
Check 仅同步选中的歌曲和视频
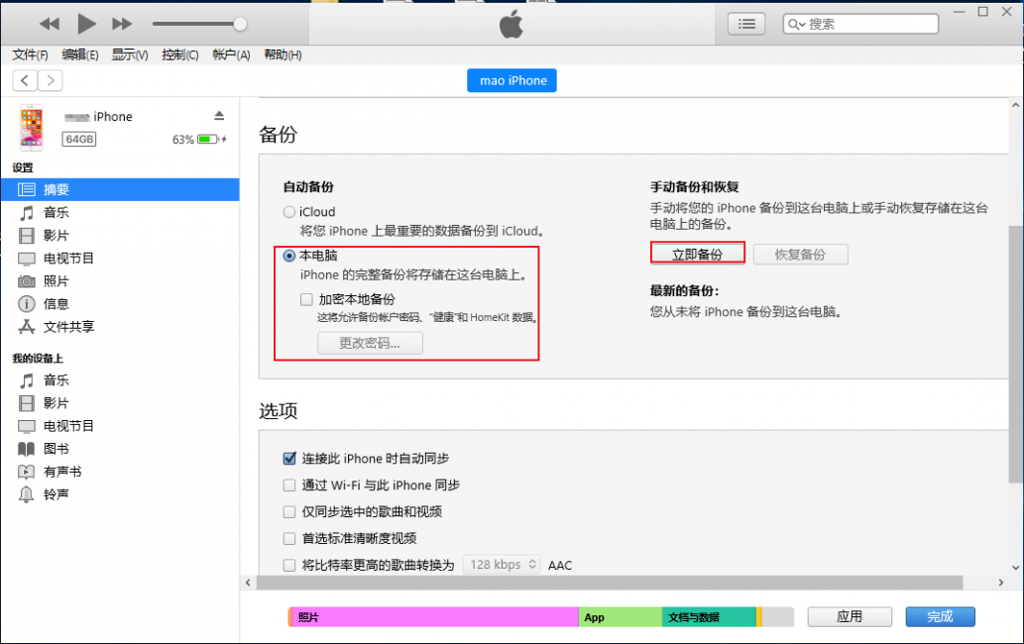[x=289, y=512]
